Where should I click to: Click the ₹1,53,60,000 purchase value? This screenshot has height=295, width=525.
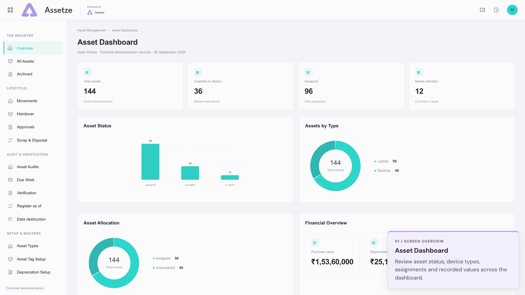pyautogui.click(x=332, y=262)
